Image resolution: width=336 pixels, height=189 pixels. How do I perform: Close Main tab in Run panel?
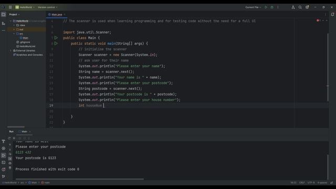30,131
